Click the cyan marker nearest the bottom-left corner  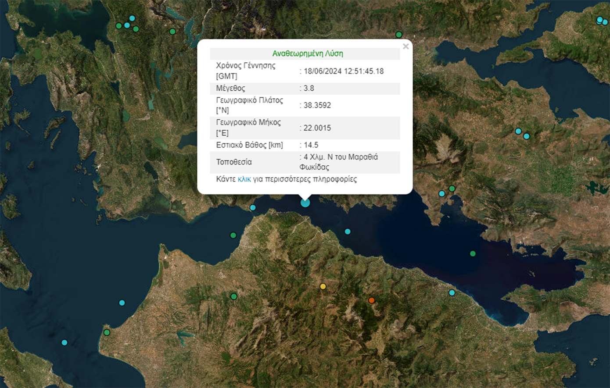65,342
